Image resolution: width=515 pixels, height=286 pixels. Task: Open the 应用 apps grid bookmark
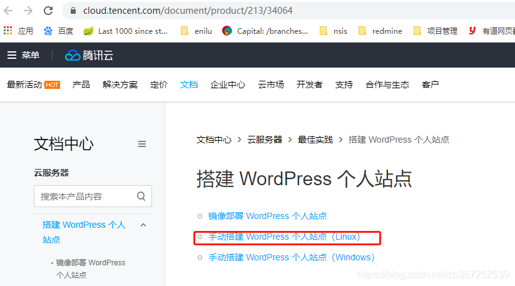(x=18, y=31)
